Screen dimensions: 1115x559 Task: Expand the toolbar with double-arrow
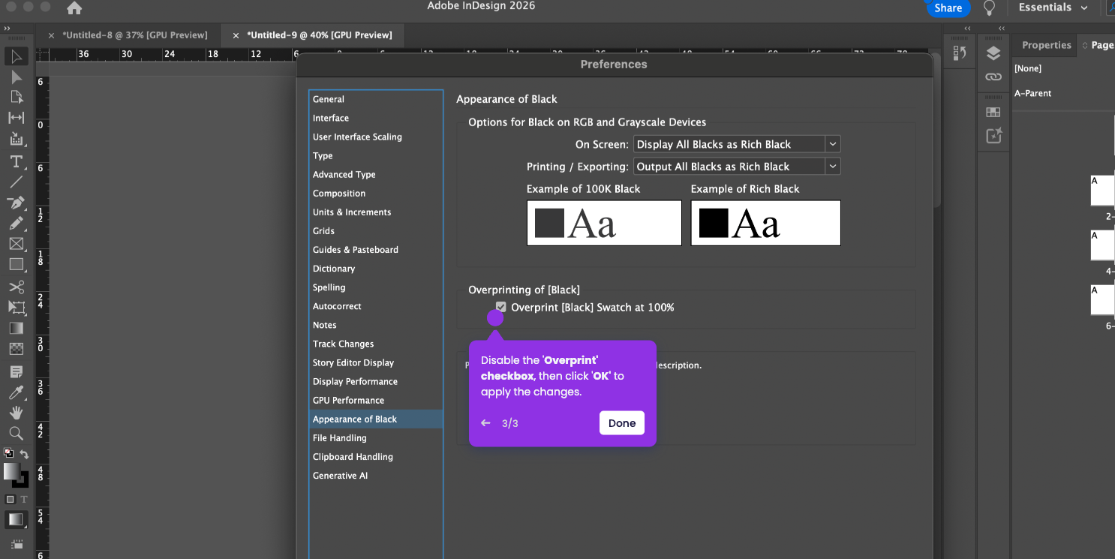pyautogui.click(x=8, y=28)
